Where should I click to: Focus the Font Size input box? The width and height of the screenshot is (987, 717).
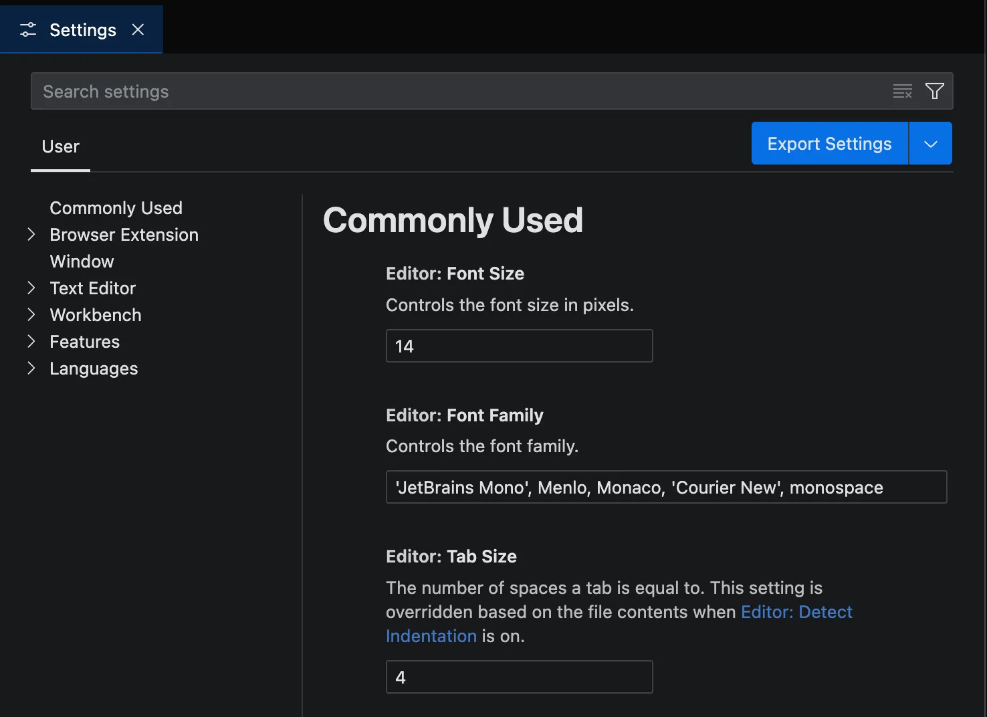tap(519, 346)
